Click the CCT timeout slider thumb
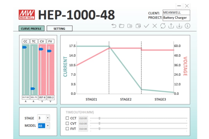Screen dimensions: 209x139 coord(99,118)
